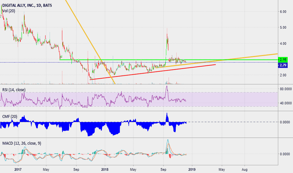This screenshot has height=173, width=293.
Task: Click the 2019 time axis label
Action: 192,170
